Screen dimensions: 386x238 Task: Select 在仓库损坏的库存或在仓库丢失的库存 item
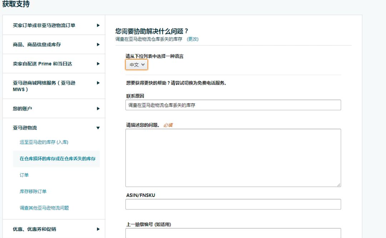tap(56, 159)
